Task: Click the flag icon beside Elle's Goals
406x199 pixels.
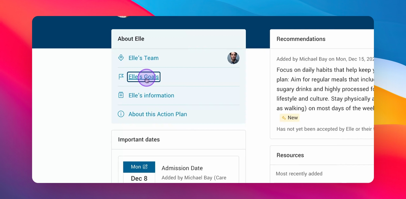Action: tap(121, 77)
